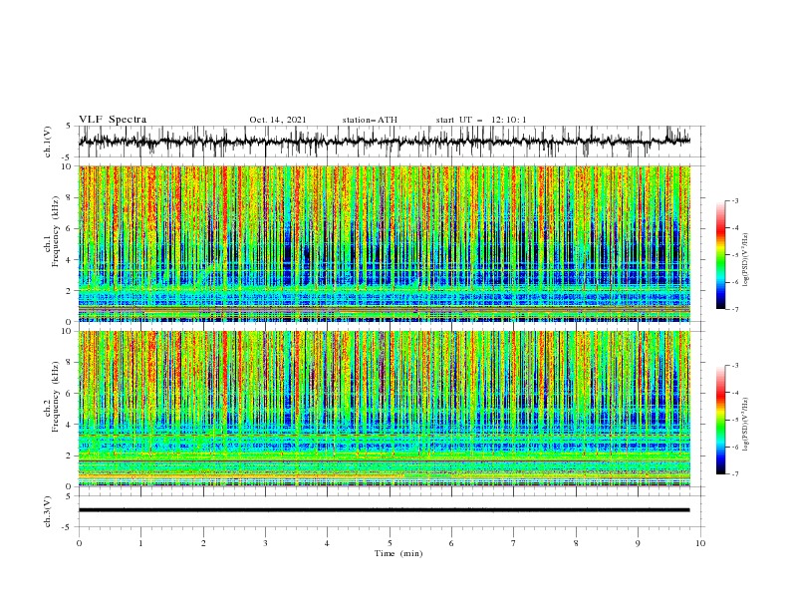Click the "10" kHz tick of ch.2 spectrogram
Image resolution: width=789 pixels, height=610 pixels.
[x=69, y=331]
